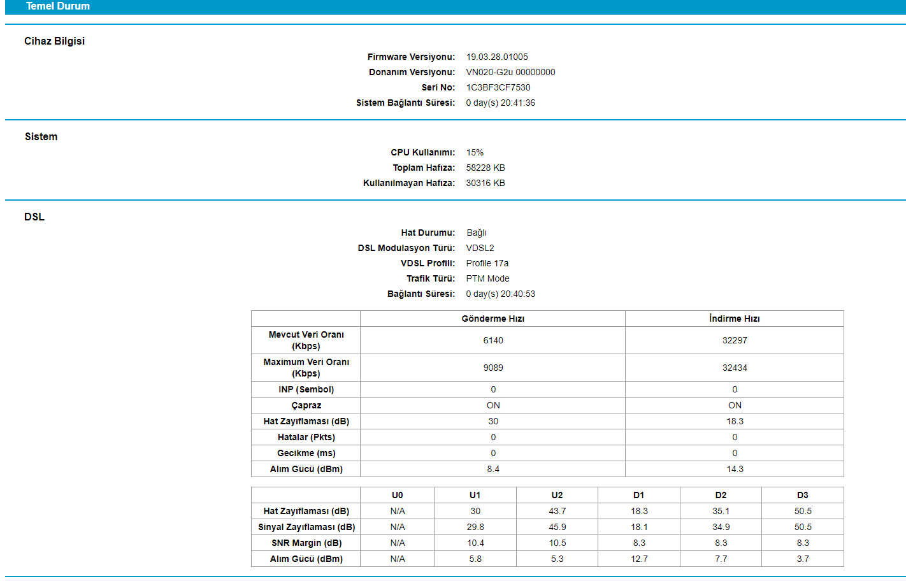Select the Cihaz Bilgisi section heading

tap(54, 41)
